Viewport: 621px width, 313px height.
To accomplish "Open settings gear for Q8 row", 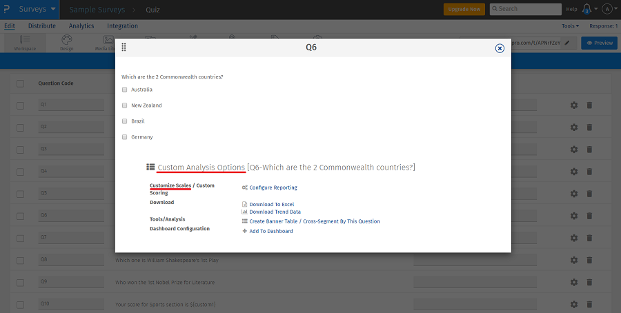I will (573, 260).
